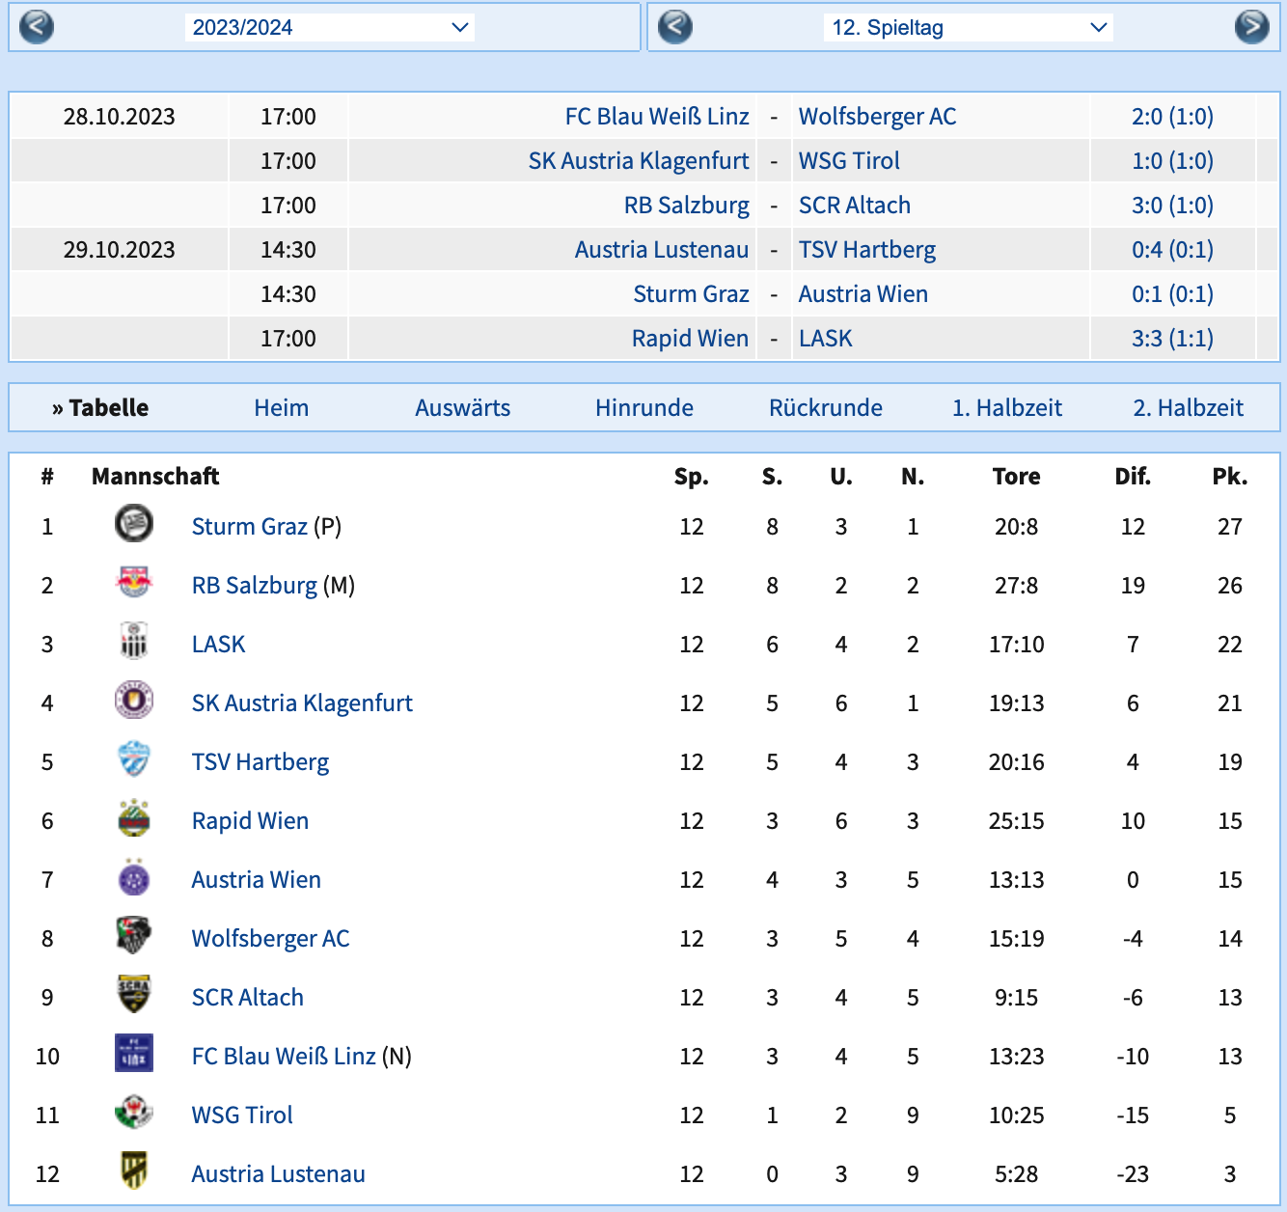Go to previous season with left arrow
The height and width of the screenshot is (1212, 1287).
37,26
